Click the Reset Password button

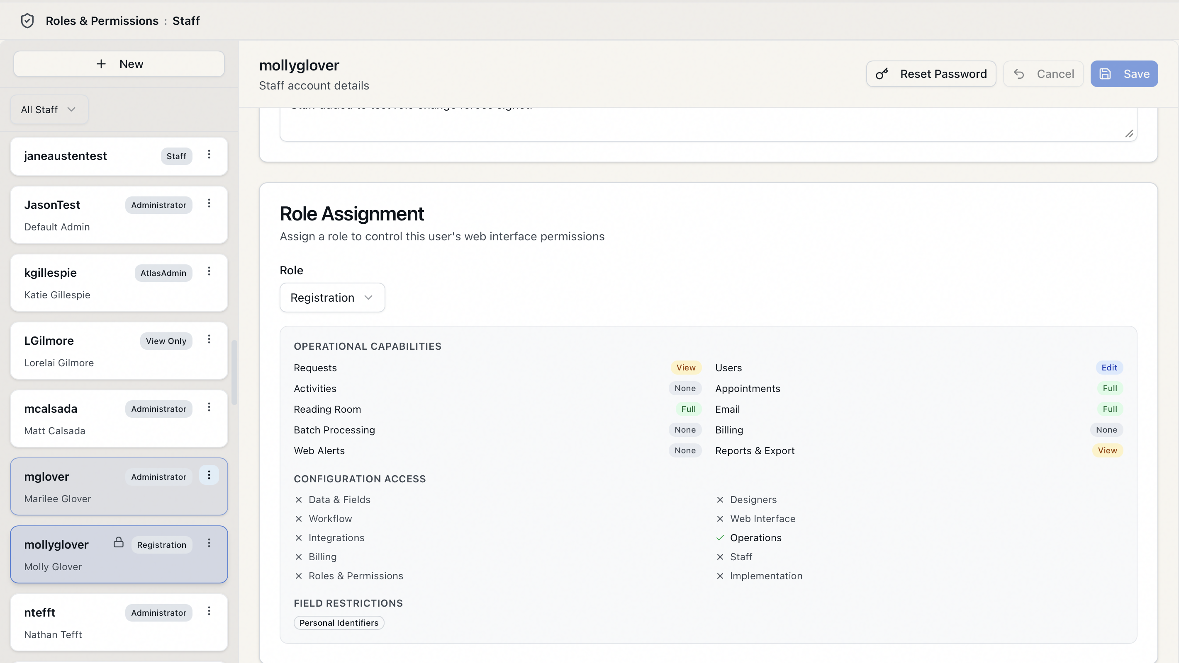point(931,74)
